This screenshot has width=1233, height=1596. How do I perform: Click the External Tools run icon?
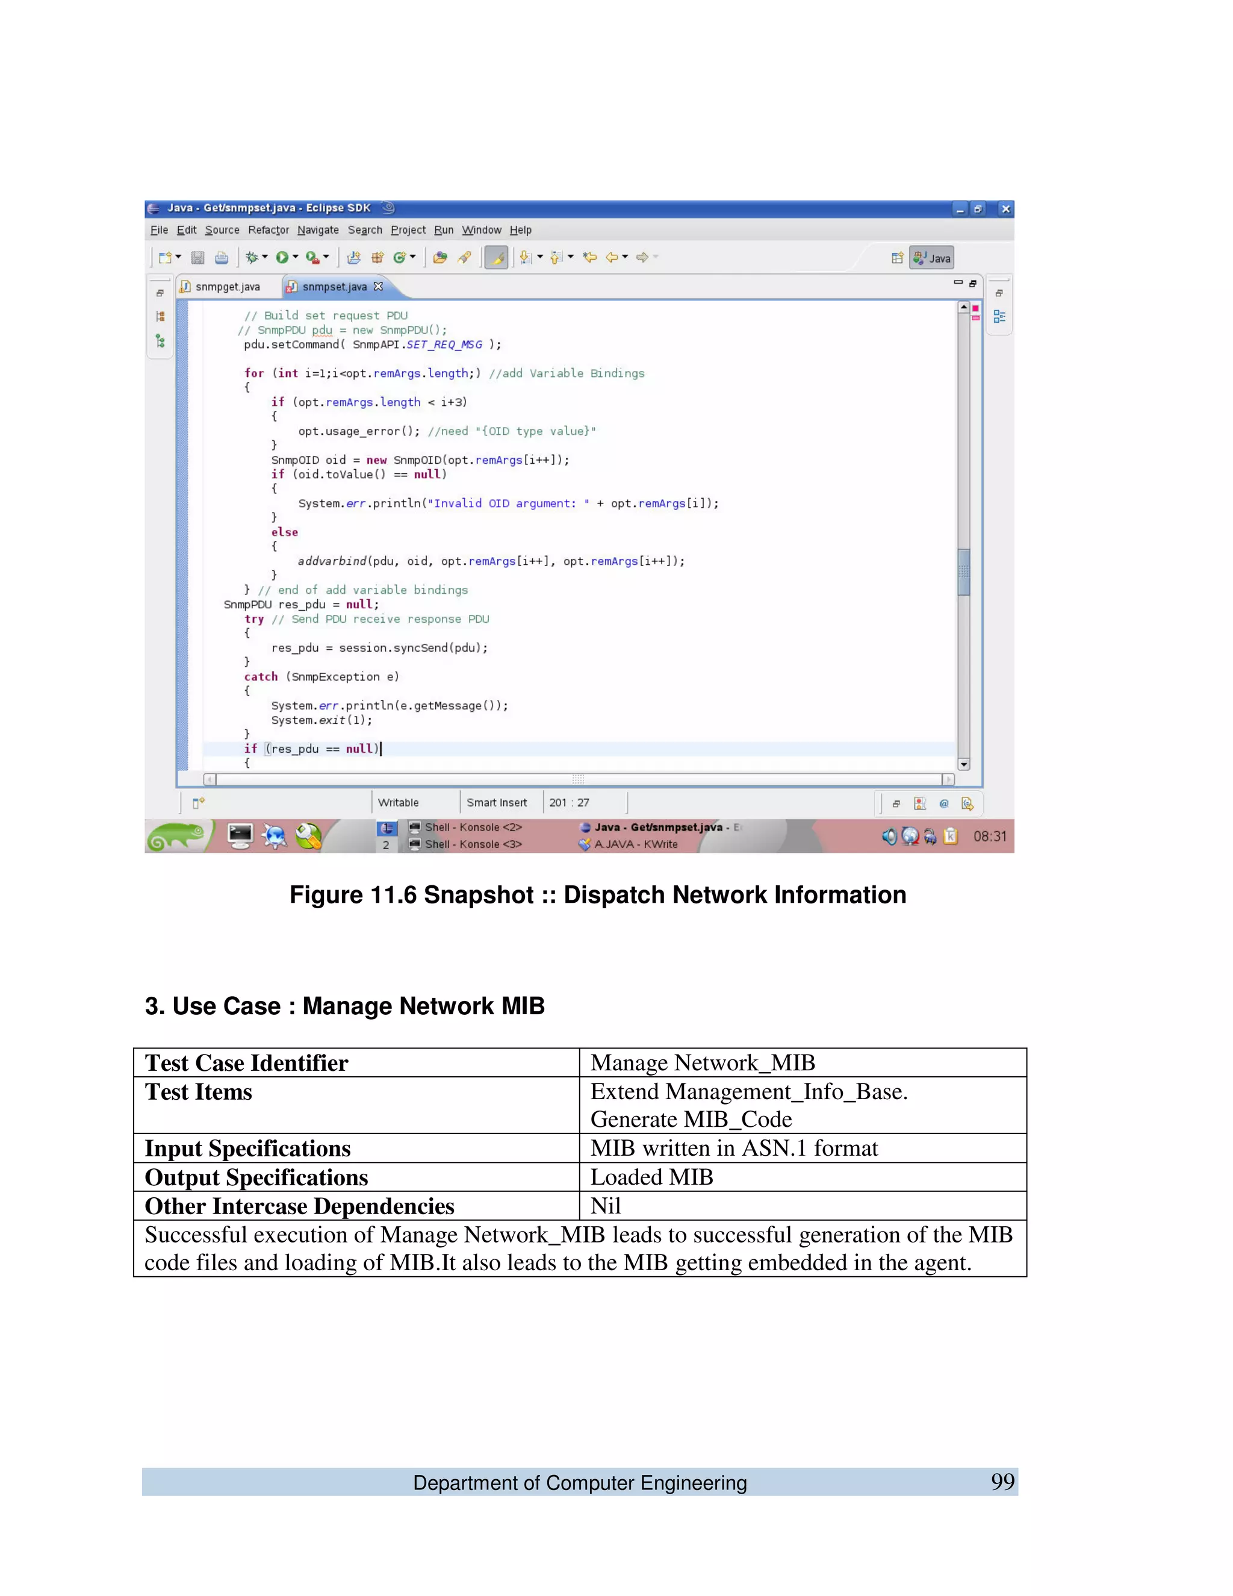(312, 257)
